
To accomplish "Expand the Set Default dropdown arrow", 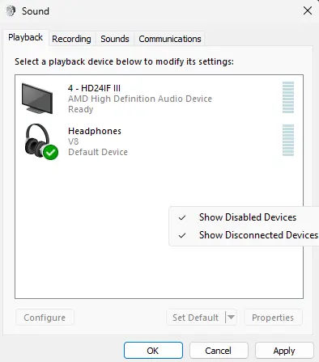I will tap(231, 318).
